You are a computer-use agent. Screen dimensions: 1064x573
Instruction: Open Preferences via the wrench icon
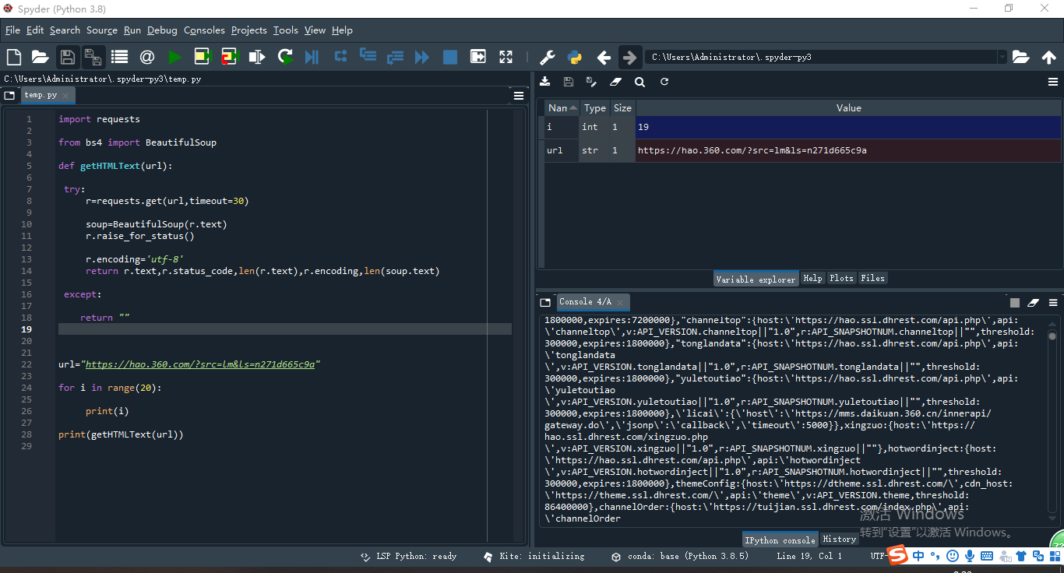tap(547, 57)
